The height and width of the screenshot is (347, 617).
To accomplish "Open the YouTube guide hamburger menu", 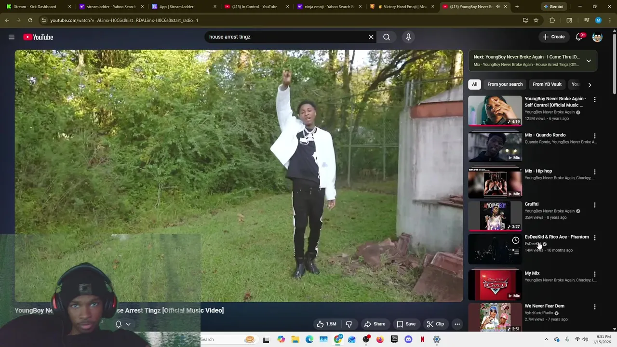I will (12, 37).
